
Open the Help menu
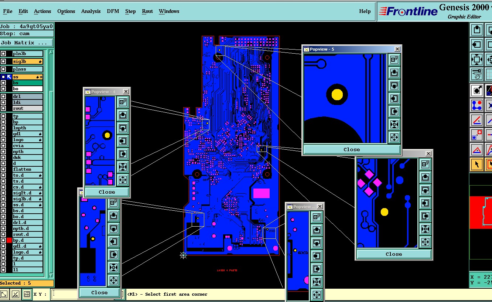[365, 11]
